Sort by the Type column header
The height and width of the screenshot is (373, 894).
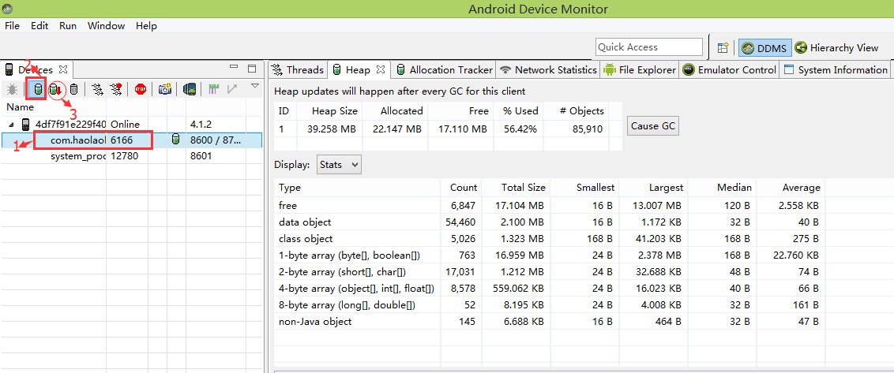coord(357,188)
